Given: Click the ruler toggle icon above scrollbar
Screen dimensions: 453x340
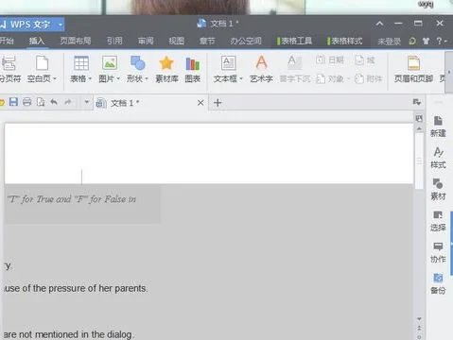Looking at the screenshot, I should point(419,118).
